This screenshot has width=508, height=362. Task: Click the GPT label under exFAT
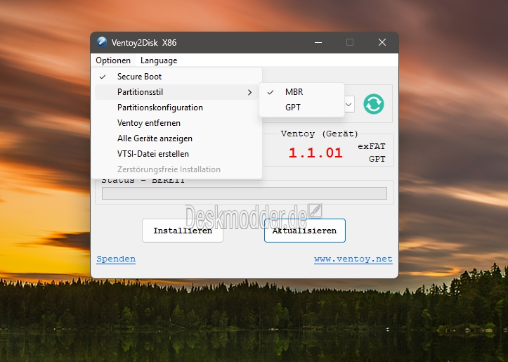377,159
